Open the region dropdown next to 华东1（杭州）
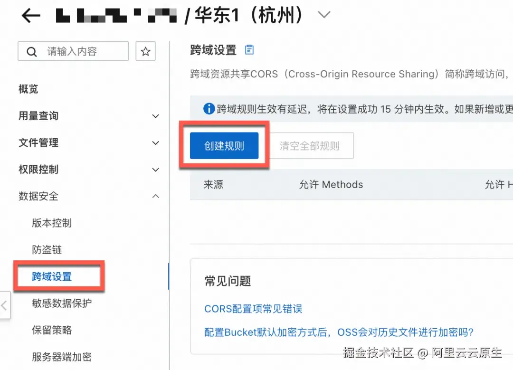This screenshot has width=513, height=370. (x=324, y=15)
